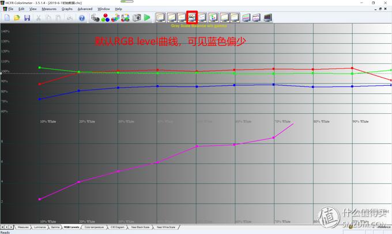Click the Copy icon next to the scissors
Image resolution: width=392 pixels, height=234 pixels.
[x=48, y=18]
